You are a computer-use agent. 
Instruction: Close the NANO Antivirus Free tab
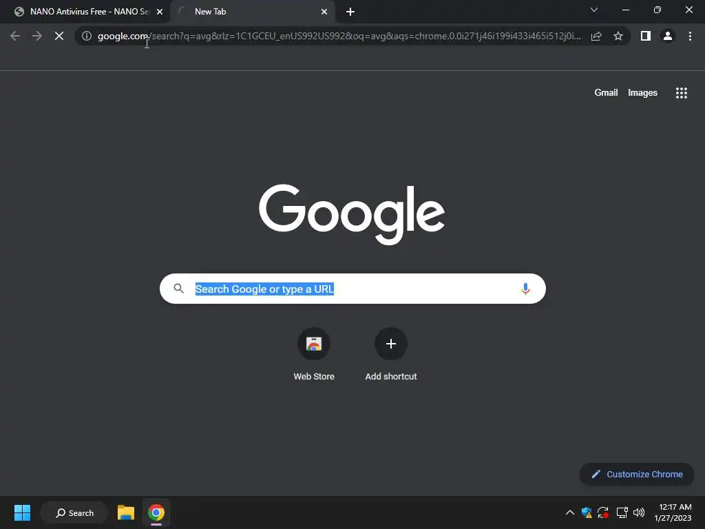tap(160, 12)
